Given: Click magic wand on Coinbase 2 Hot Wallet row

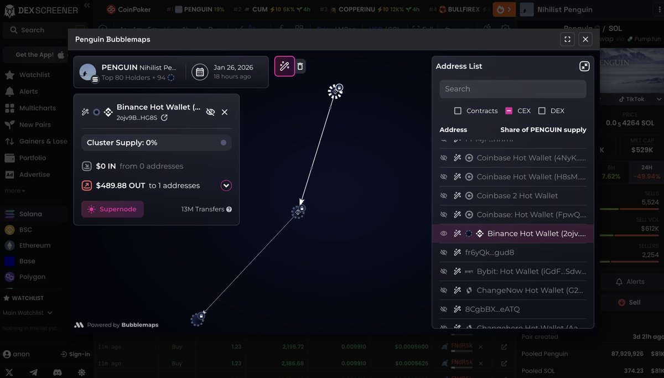Looking at the screenshot, I should 457,195.
